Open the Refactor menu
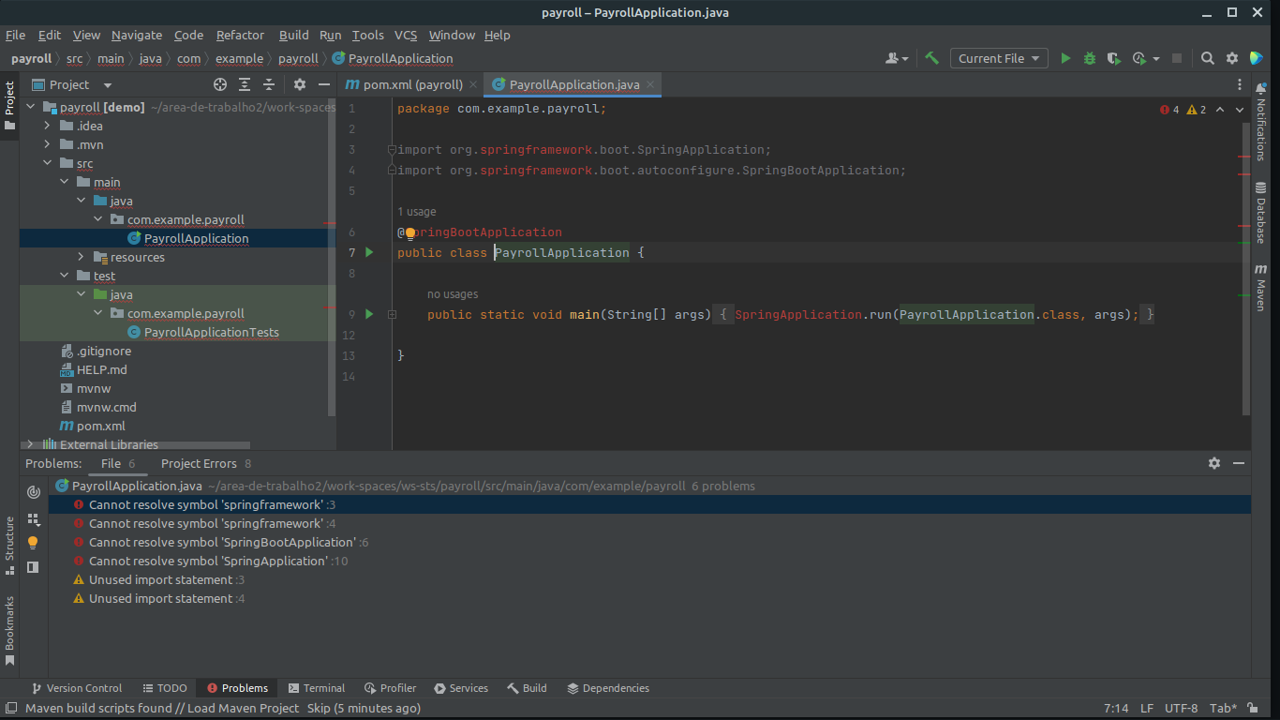This screenshot has height=720, width=1280. (240, 35)
